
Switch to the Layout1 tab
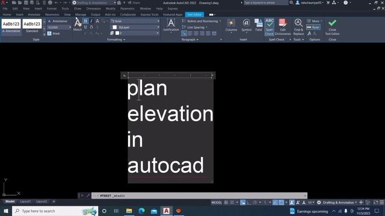pos(25,202)
